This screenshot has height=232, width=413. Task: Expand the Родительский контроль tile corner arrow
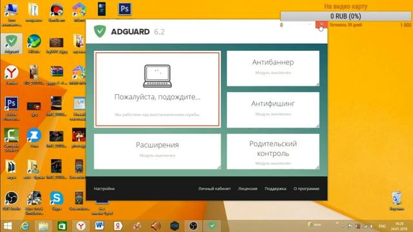coord(317,167)
